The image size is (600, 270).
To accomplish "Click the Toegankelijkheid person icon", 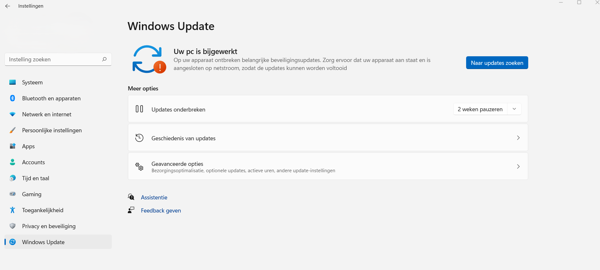I will tap(12, 210).
